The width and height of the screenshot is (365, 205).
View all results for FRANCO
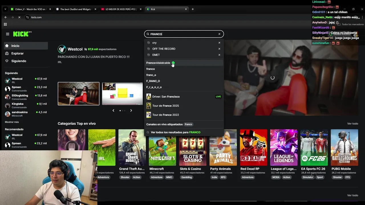click(184, 132)
